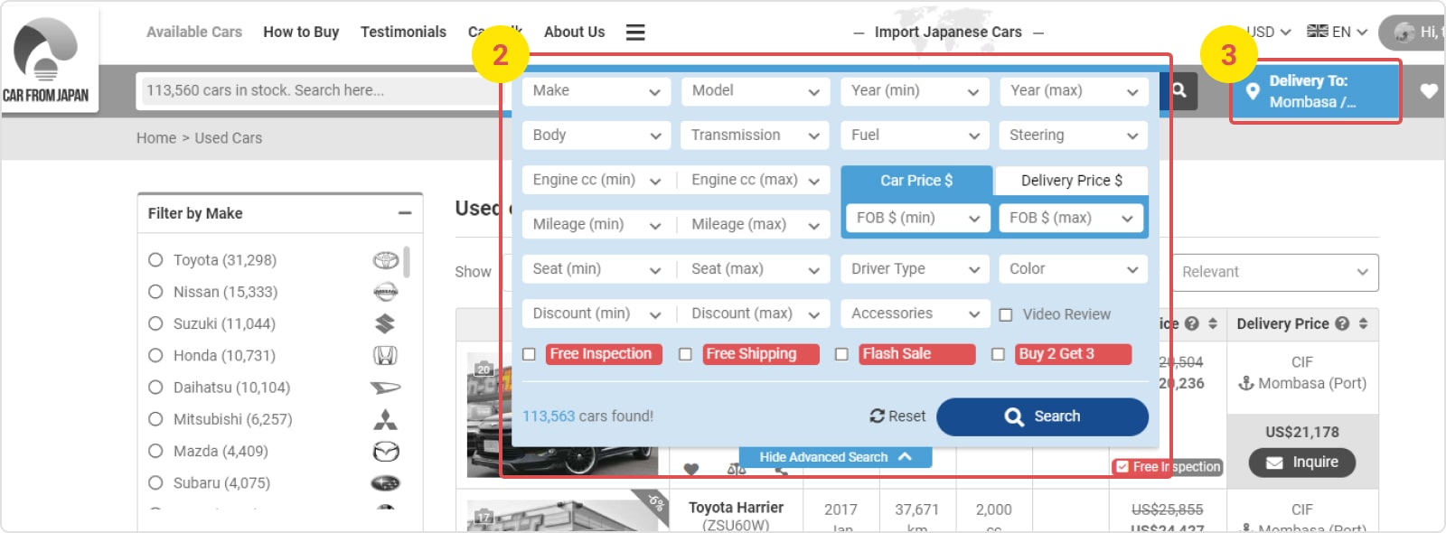Screen dimensions: 1446x533
Task: Click the cars in stock search field
Action: [316, 91]
